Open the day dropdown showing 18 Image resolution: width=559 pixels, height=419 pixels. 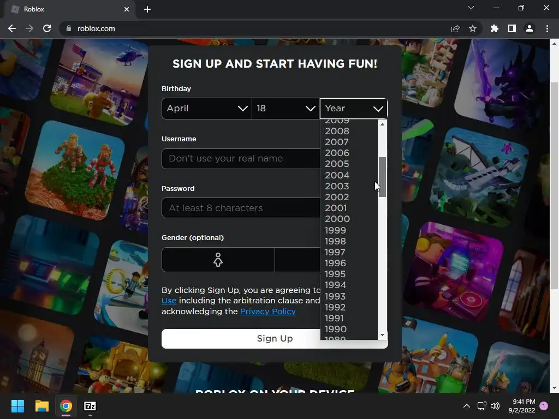coord(286,109)
